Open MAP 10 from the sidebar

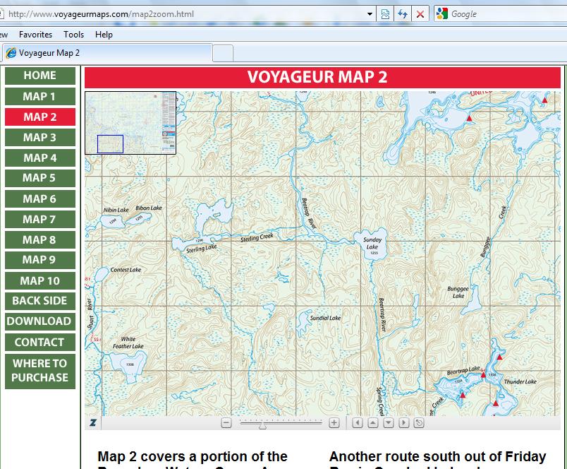point(40,280)
